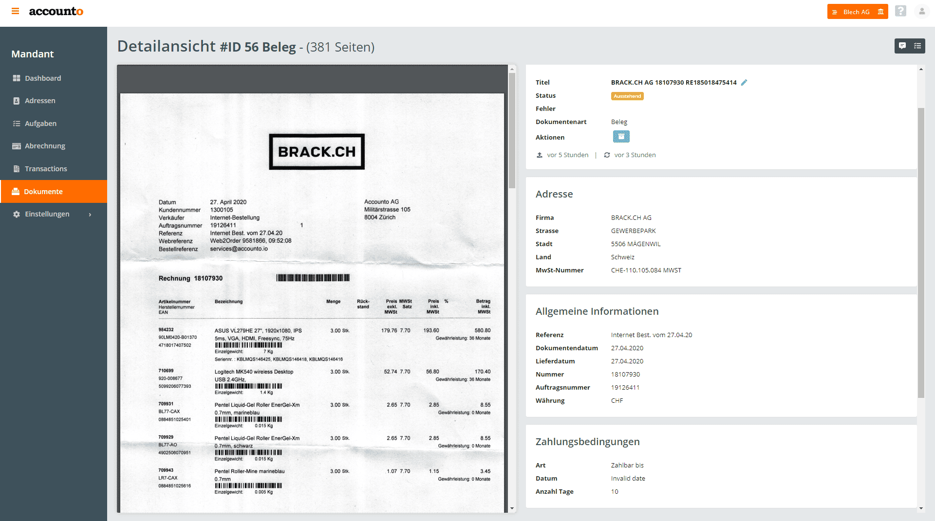The image size is (935, 521).
Task: Click the Dokumentendatum value 27.04.2020
Action: [627, 348]
